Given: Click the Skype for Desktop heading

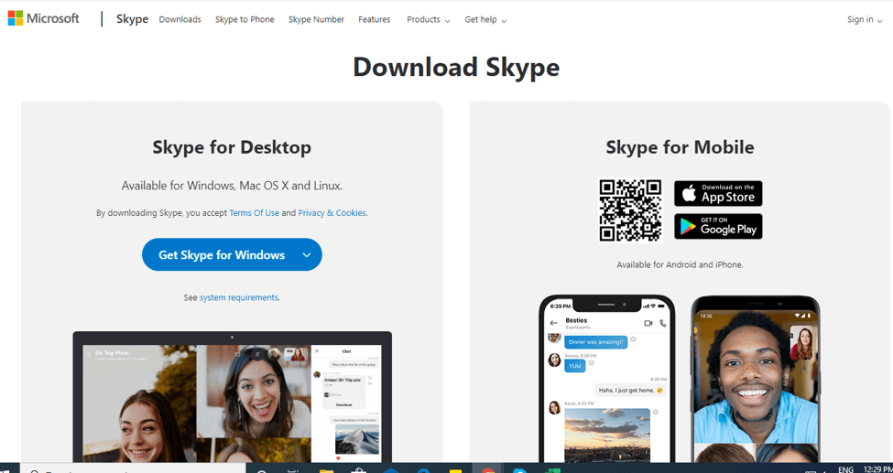Looking at the screenshot, I should 232,147.
